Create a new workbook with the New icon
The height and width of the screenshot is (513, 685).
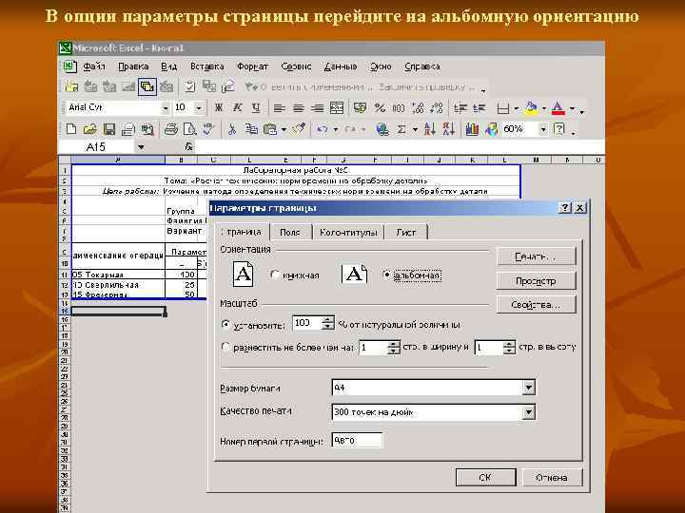pyautogui.click(x=70, y=129)
